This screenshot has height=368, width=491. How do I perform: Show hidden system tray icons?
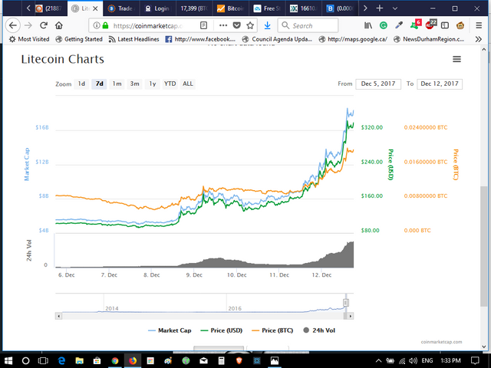378,361
